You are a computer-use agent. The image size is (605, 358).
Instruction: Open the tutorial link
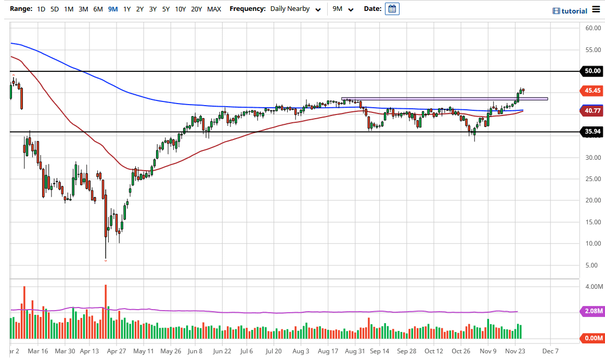point(569,11)
